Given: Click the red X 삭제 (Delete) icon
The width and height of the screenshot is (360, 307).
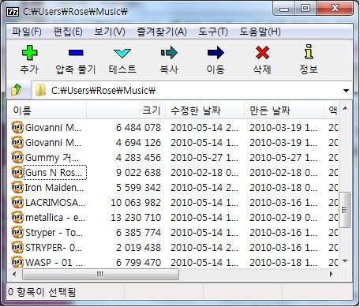Looking at the screenshot, I should (x=262, y=53).
